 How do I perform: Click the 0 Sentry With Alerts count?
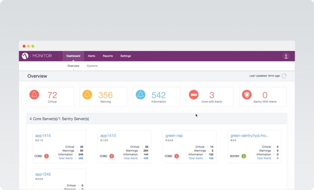[x=265, y=95]
